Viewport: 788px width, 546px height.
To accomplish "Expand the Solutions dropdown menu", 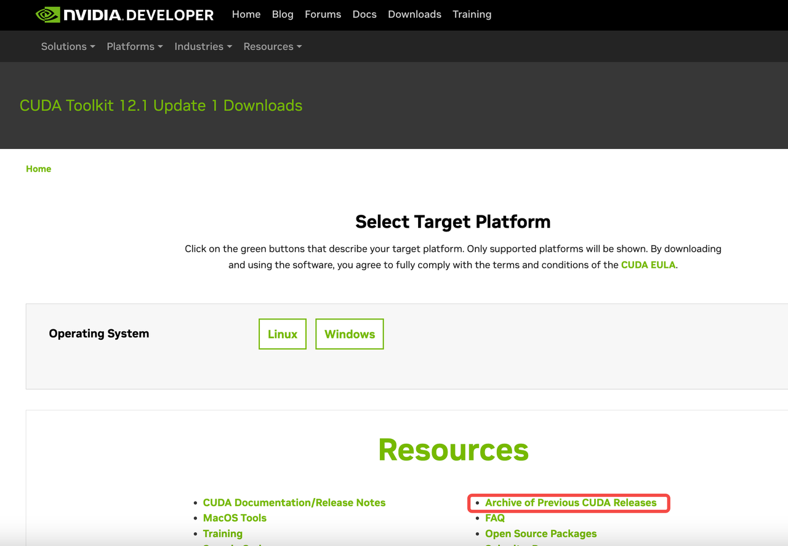I will click(68, 46).
